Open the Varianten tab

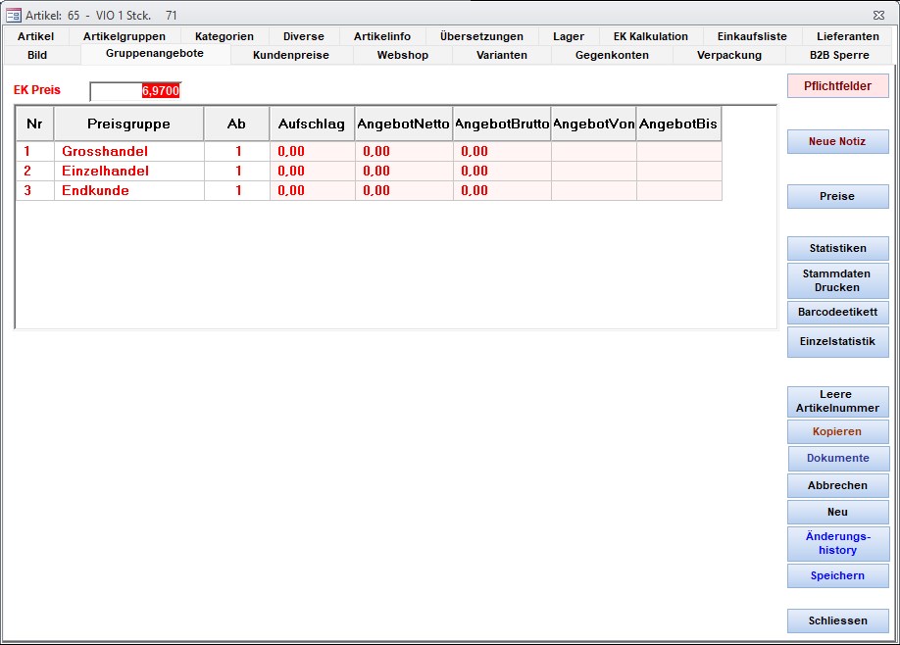point(502,55)
